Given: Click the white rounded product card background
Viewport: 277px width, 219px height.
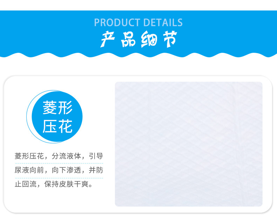Looking at the screenshot, I should click(x=138, y=144).
